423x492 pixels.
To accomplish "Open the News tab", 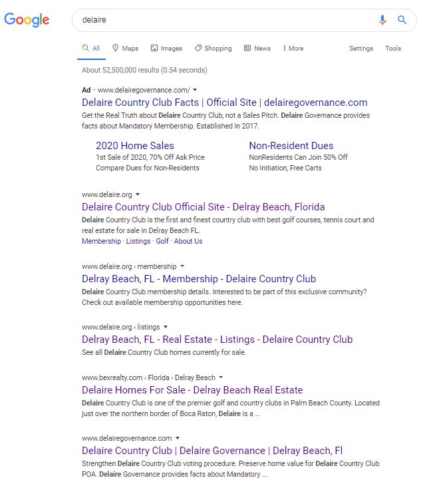I will 257,49.
